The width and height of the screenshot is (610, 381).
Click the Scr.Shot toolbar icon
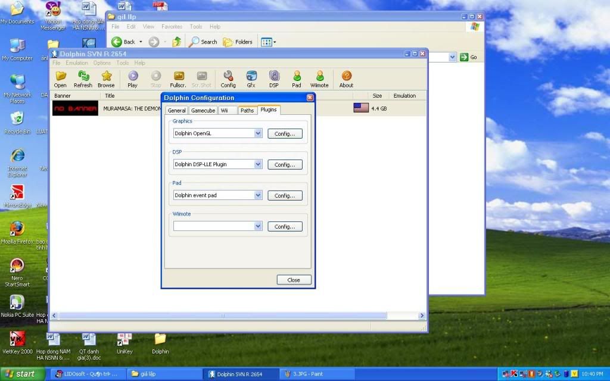[201, 79]
